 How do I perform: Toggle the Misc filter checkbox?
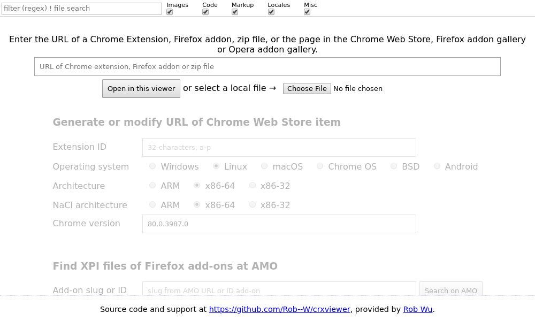(x=307, y=12)
